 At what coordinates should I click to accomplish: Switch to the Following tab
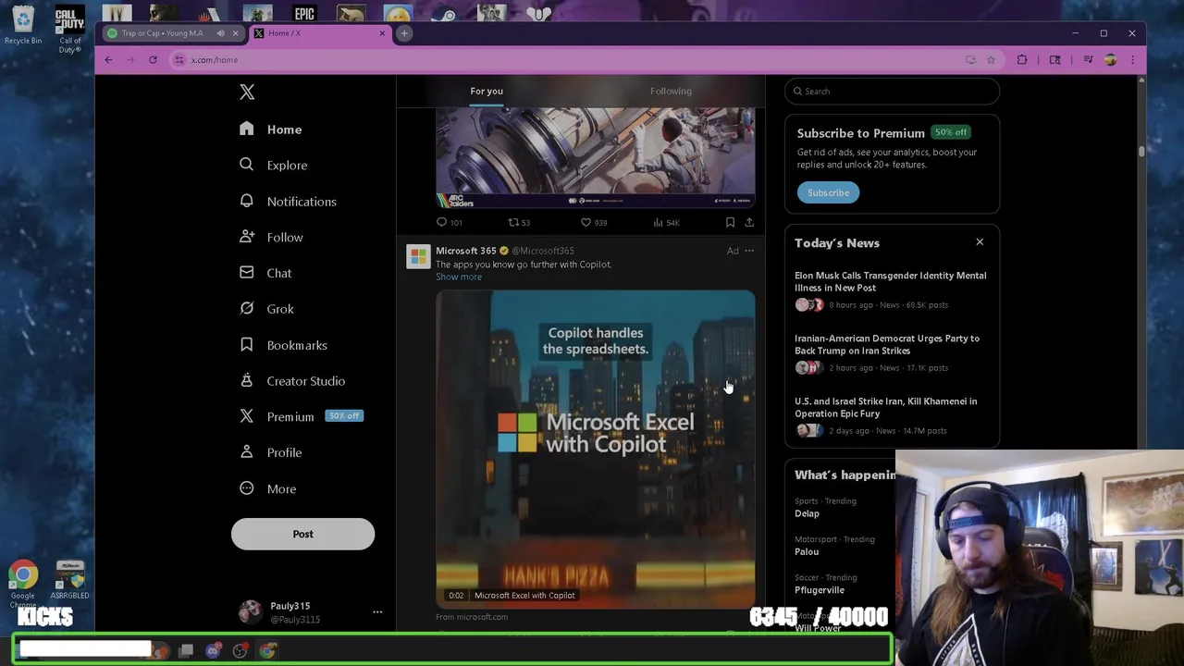[x=671, y=91]
